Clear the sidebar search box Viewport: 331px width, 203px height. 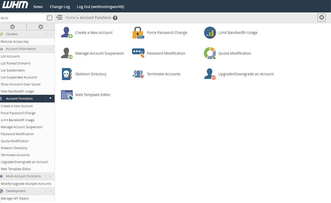[50, 18]
